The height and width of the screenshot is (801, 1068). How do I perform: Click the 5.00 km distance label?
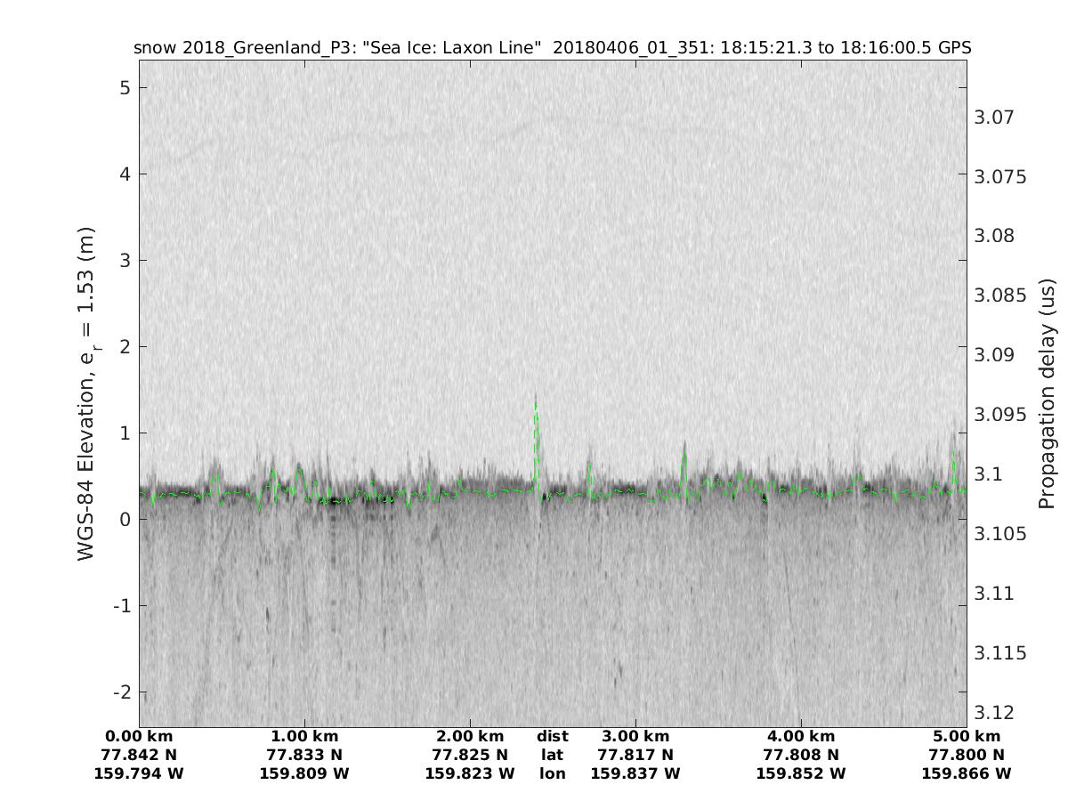tap(967, 737)
